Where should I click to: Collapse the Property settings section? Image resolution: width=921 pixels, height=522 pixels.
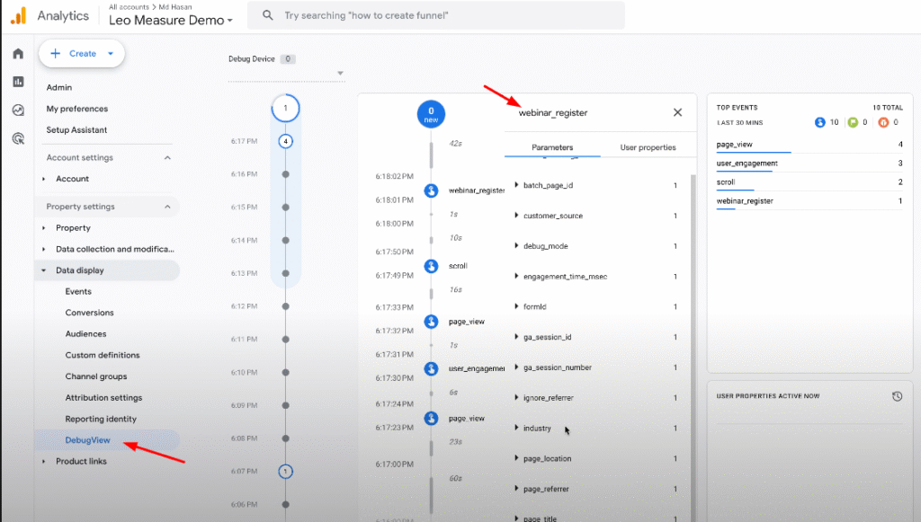click(167, 207)
